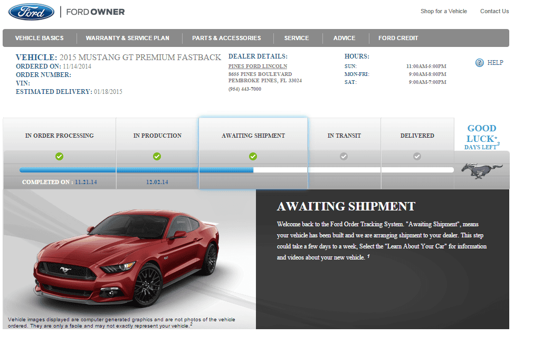This screenshot has width=533, height=345.
Task: Click the ORDER NUMBER label
Action: click(43, 75)
